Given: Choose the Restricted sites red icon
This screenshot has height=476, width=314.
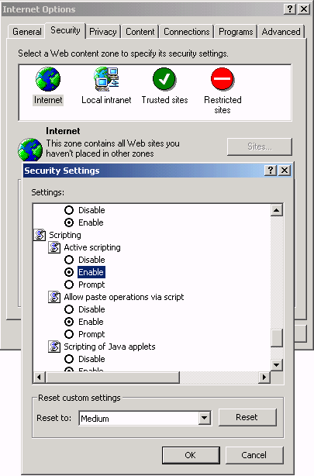Looking at the screenshot, I should click(x=223, y=79).
